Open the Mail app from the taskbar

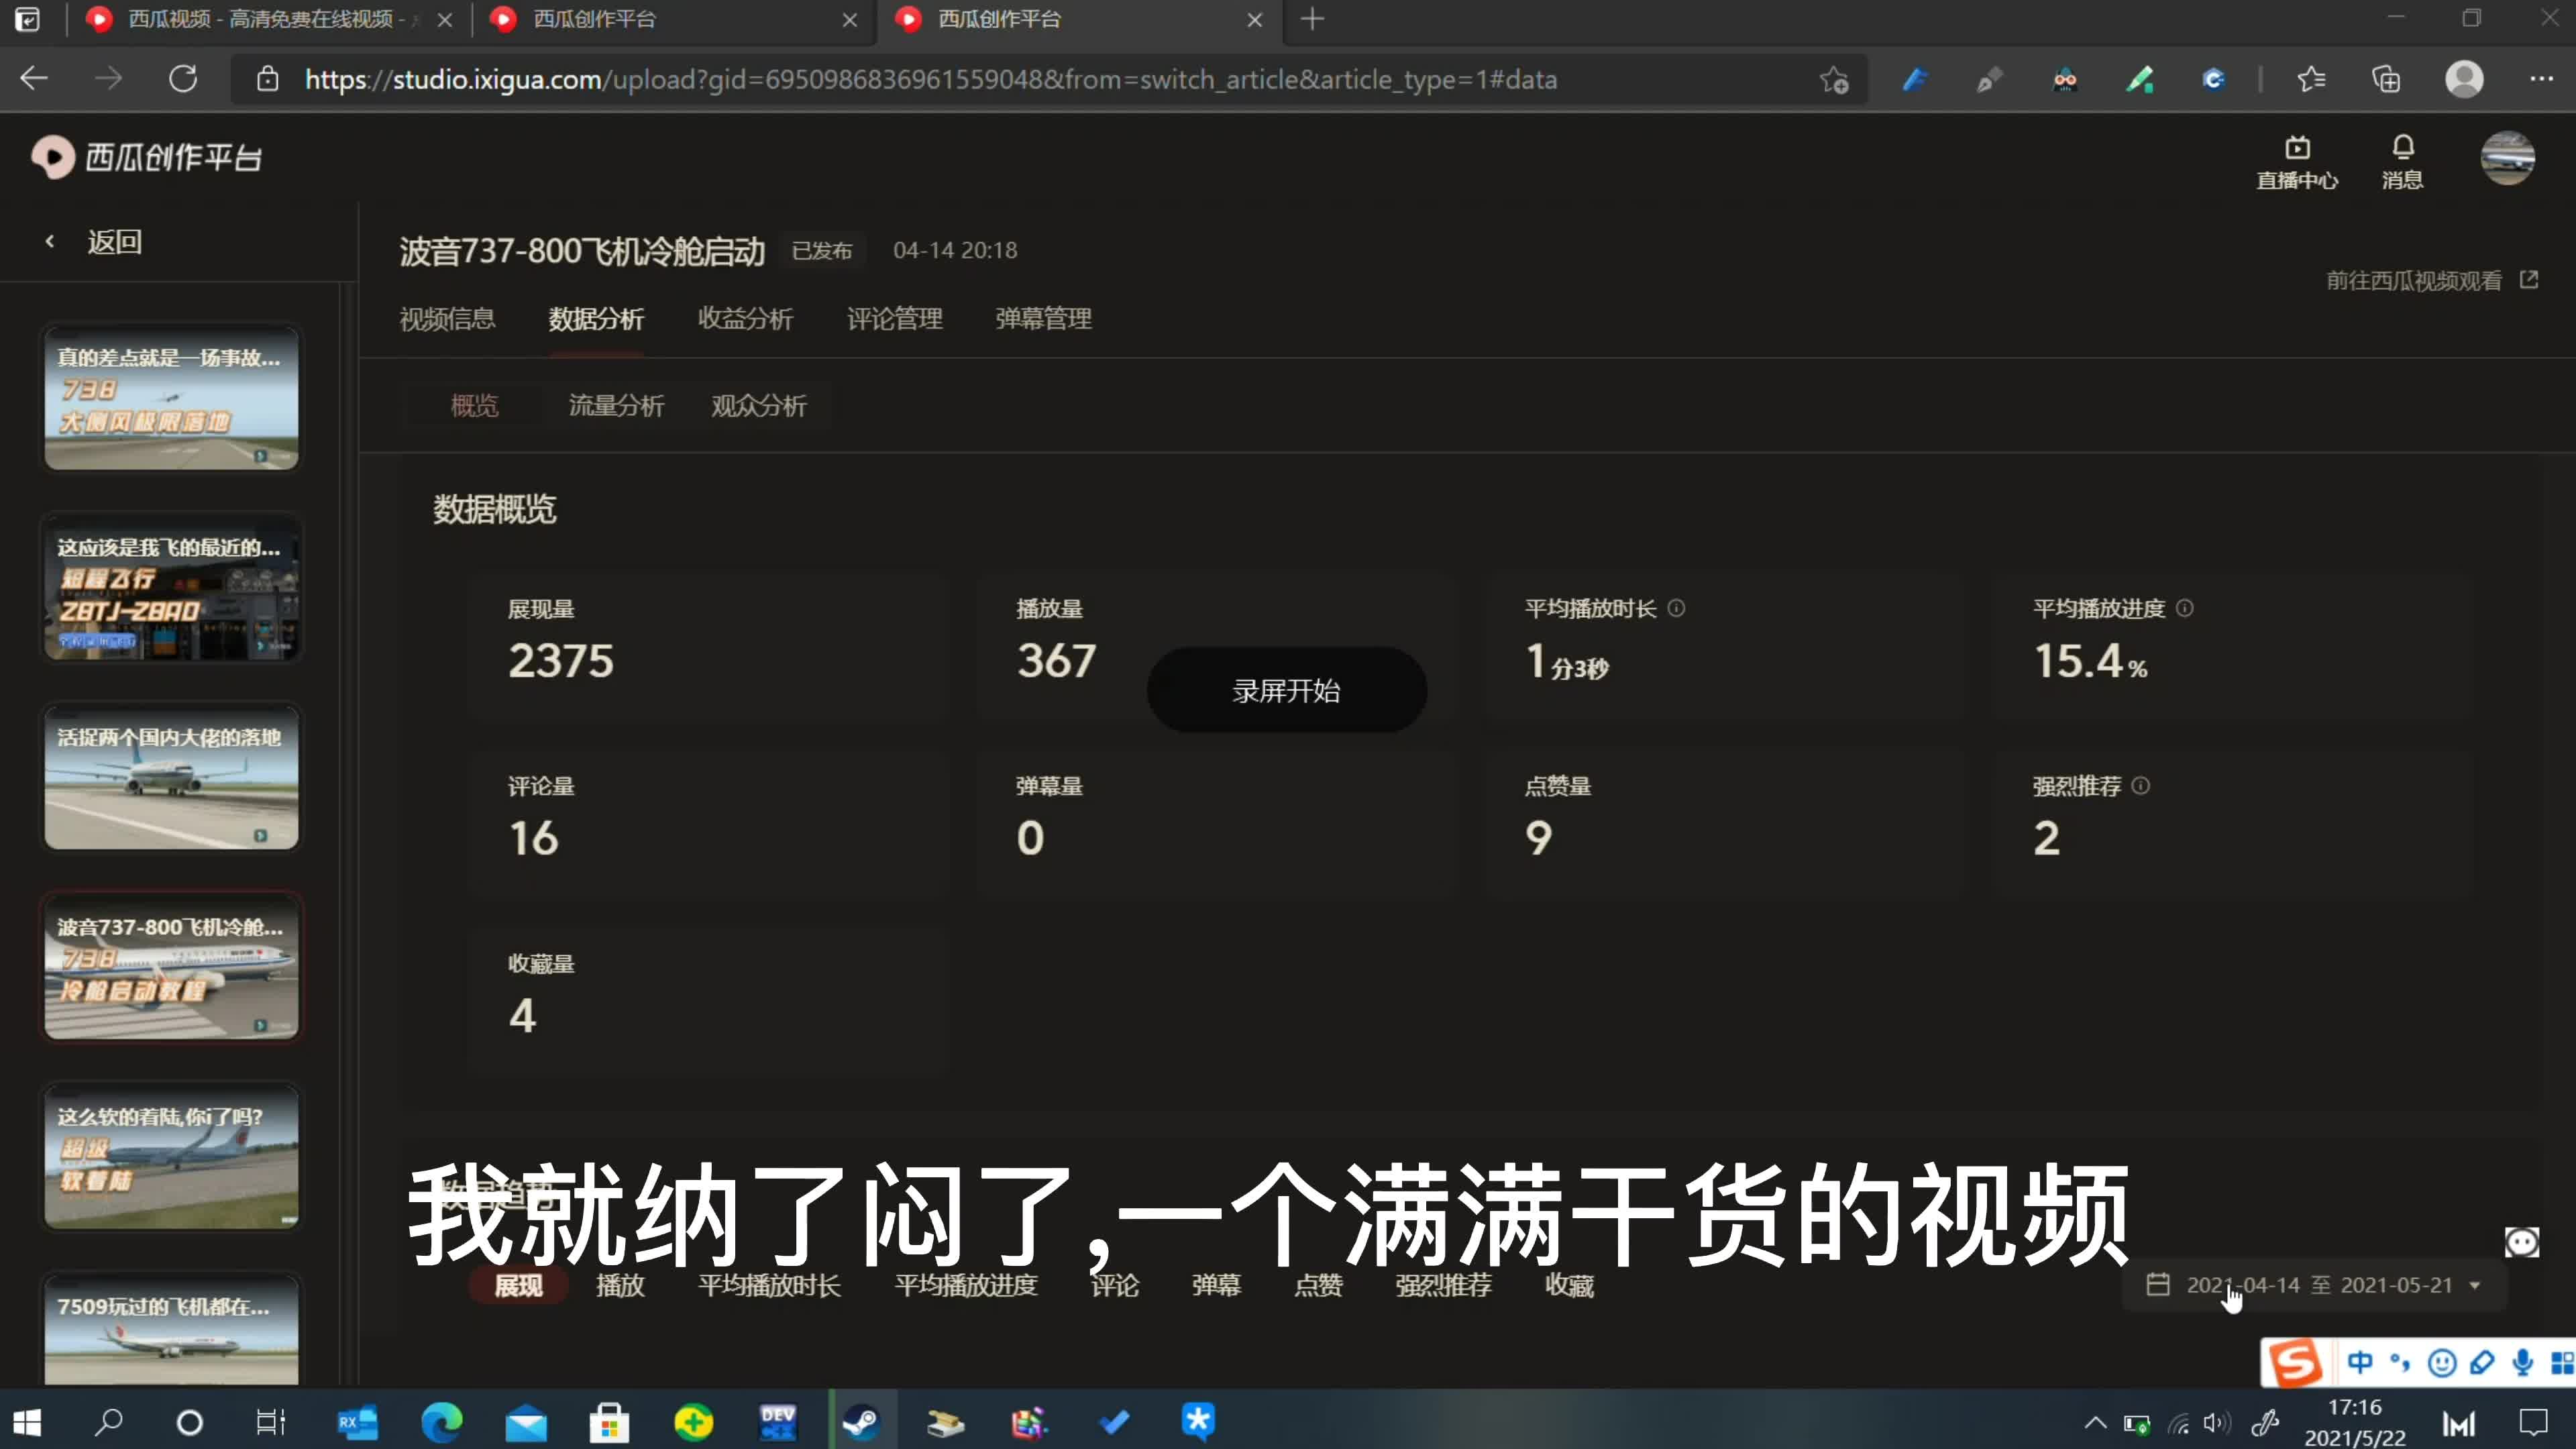[x=526, y=1422]
